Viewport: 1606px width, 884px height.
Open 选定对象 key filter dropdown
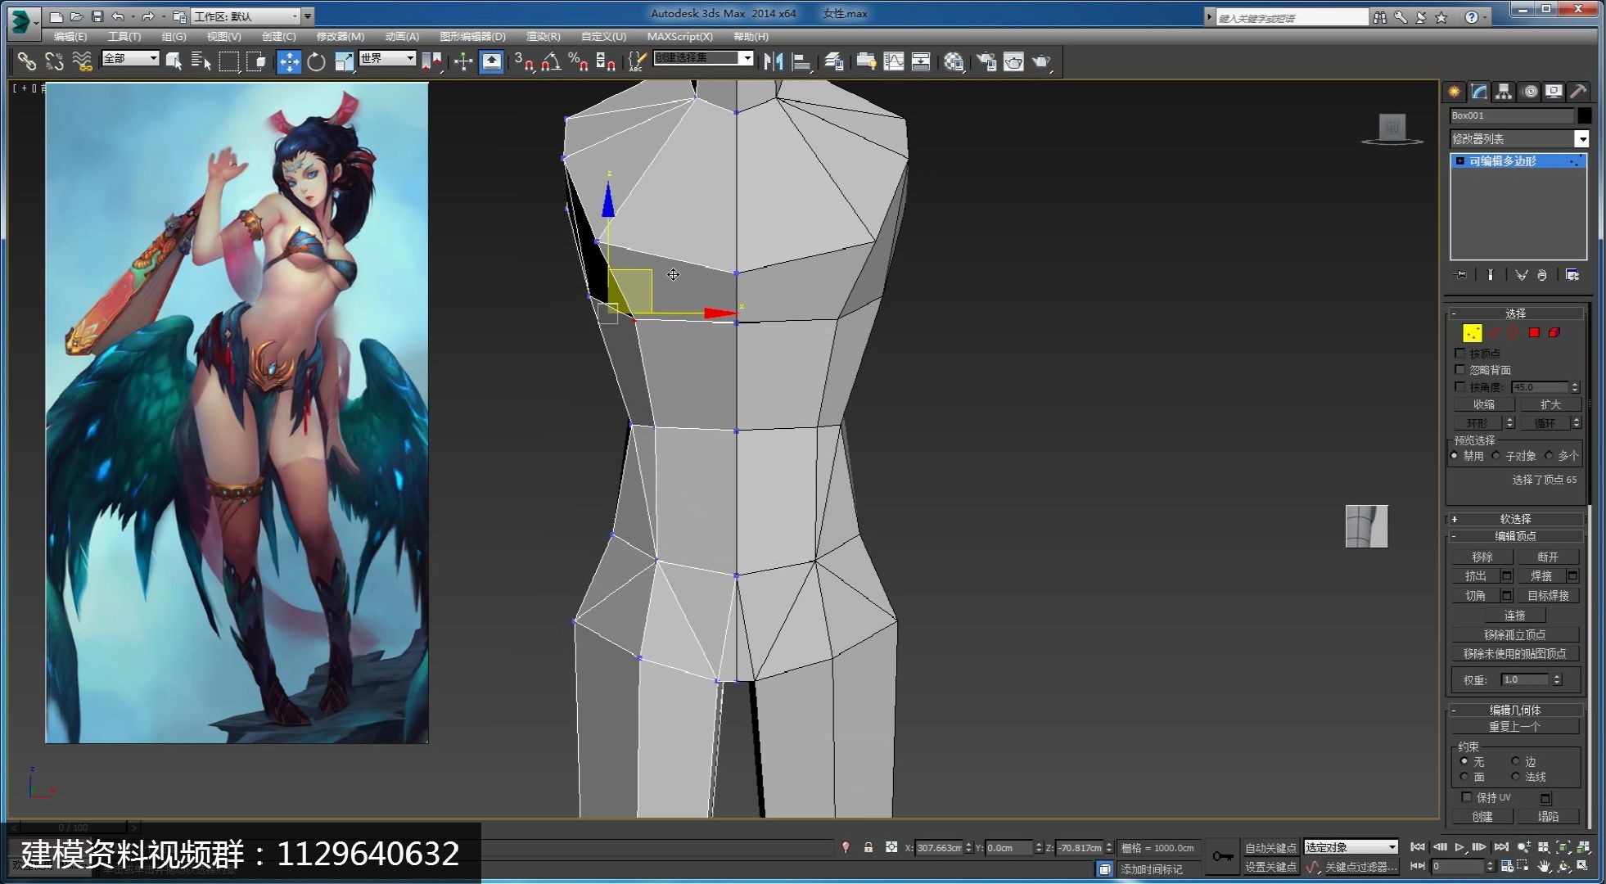[1351, 847]
